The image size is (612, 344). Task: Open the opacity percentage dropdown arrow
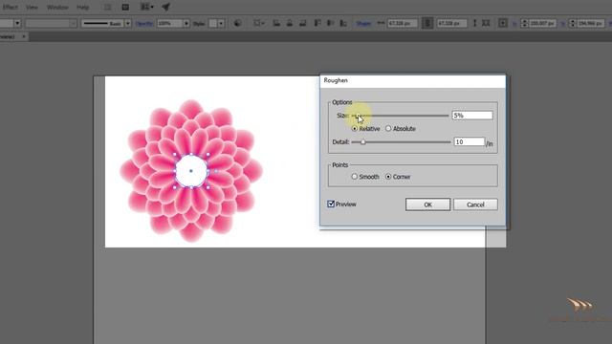click(x=186, y=23)
